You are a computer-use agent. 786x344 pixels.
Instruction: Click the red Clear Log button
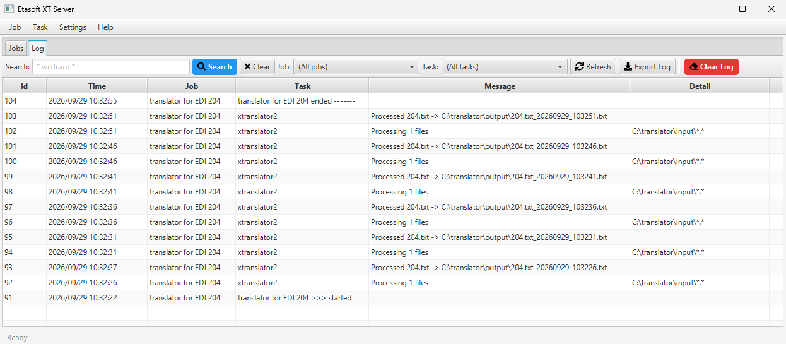coord(712,67)
